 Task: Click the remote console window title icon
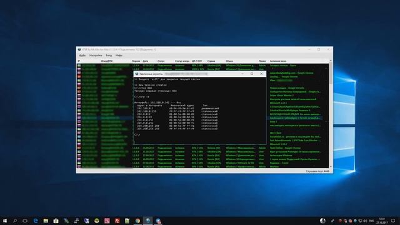[137, 74]
